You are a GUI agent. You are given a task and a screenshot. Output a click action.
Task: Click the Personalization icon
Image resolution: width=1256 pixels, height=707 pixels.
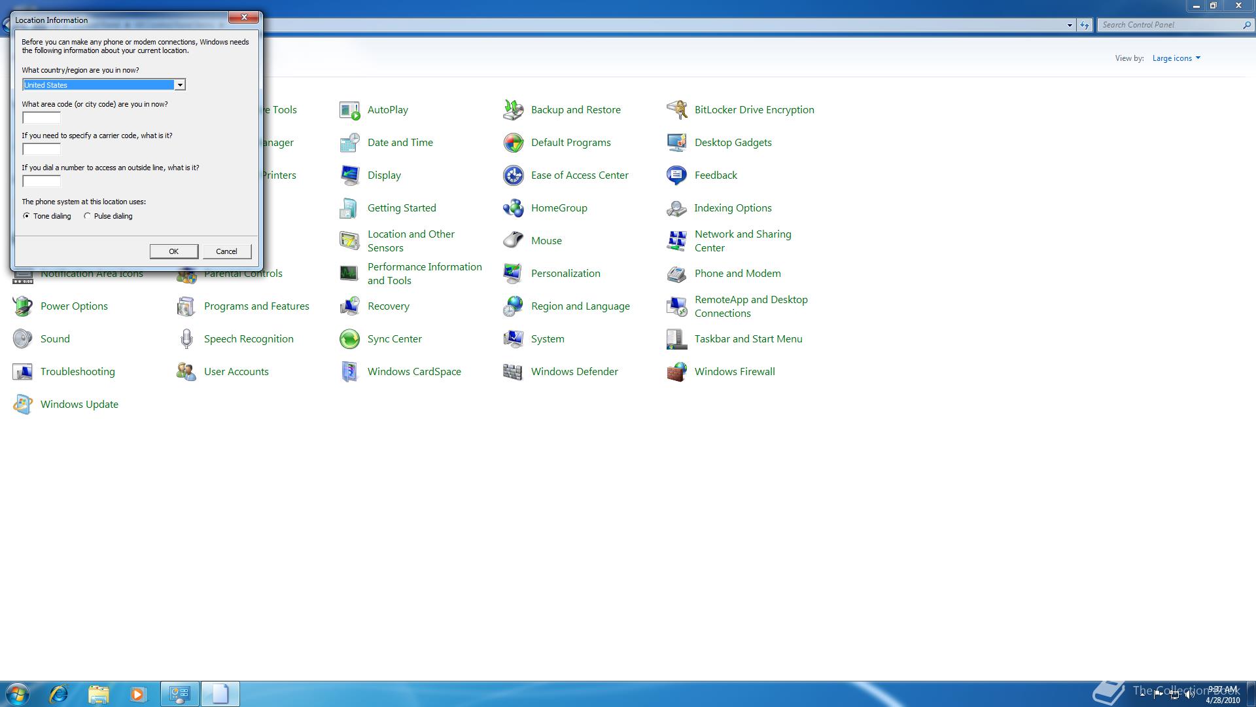coord(514,274)
